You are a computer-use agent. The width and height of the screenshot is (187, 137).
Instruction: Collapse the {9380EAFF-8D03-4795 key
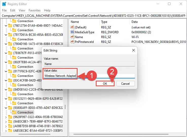coord(6,108)
